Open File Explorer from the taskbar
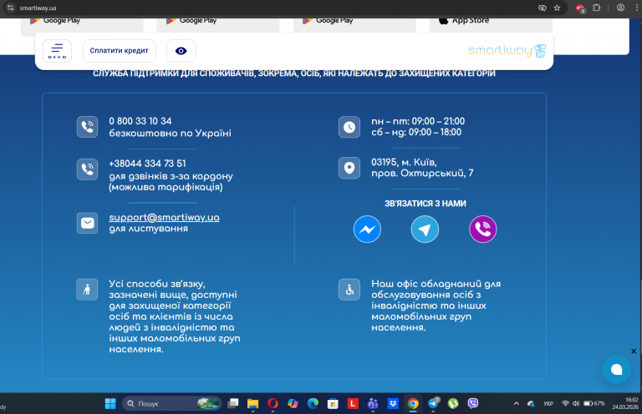Image resolution: width=642 pixels, height=414 pixels. [x=252, y=404]
